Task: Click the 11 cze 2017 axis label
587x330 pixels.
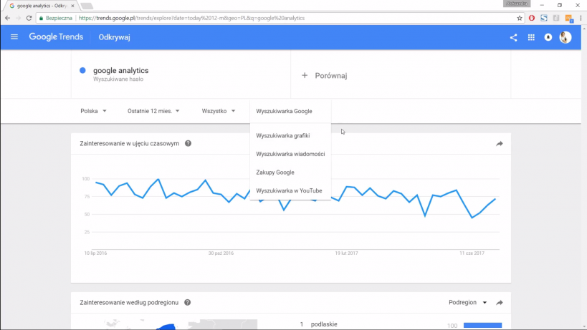Action: (472, 253)
